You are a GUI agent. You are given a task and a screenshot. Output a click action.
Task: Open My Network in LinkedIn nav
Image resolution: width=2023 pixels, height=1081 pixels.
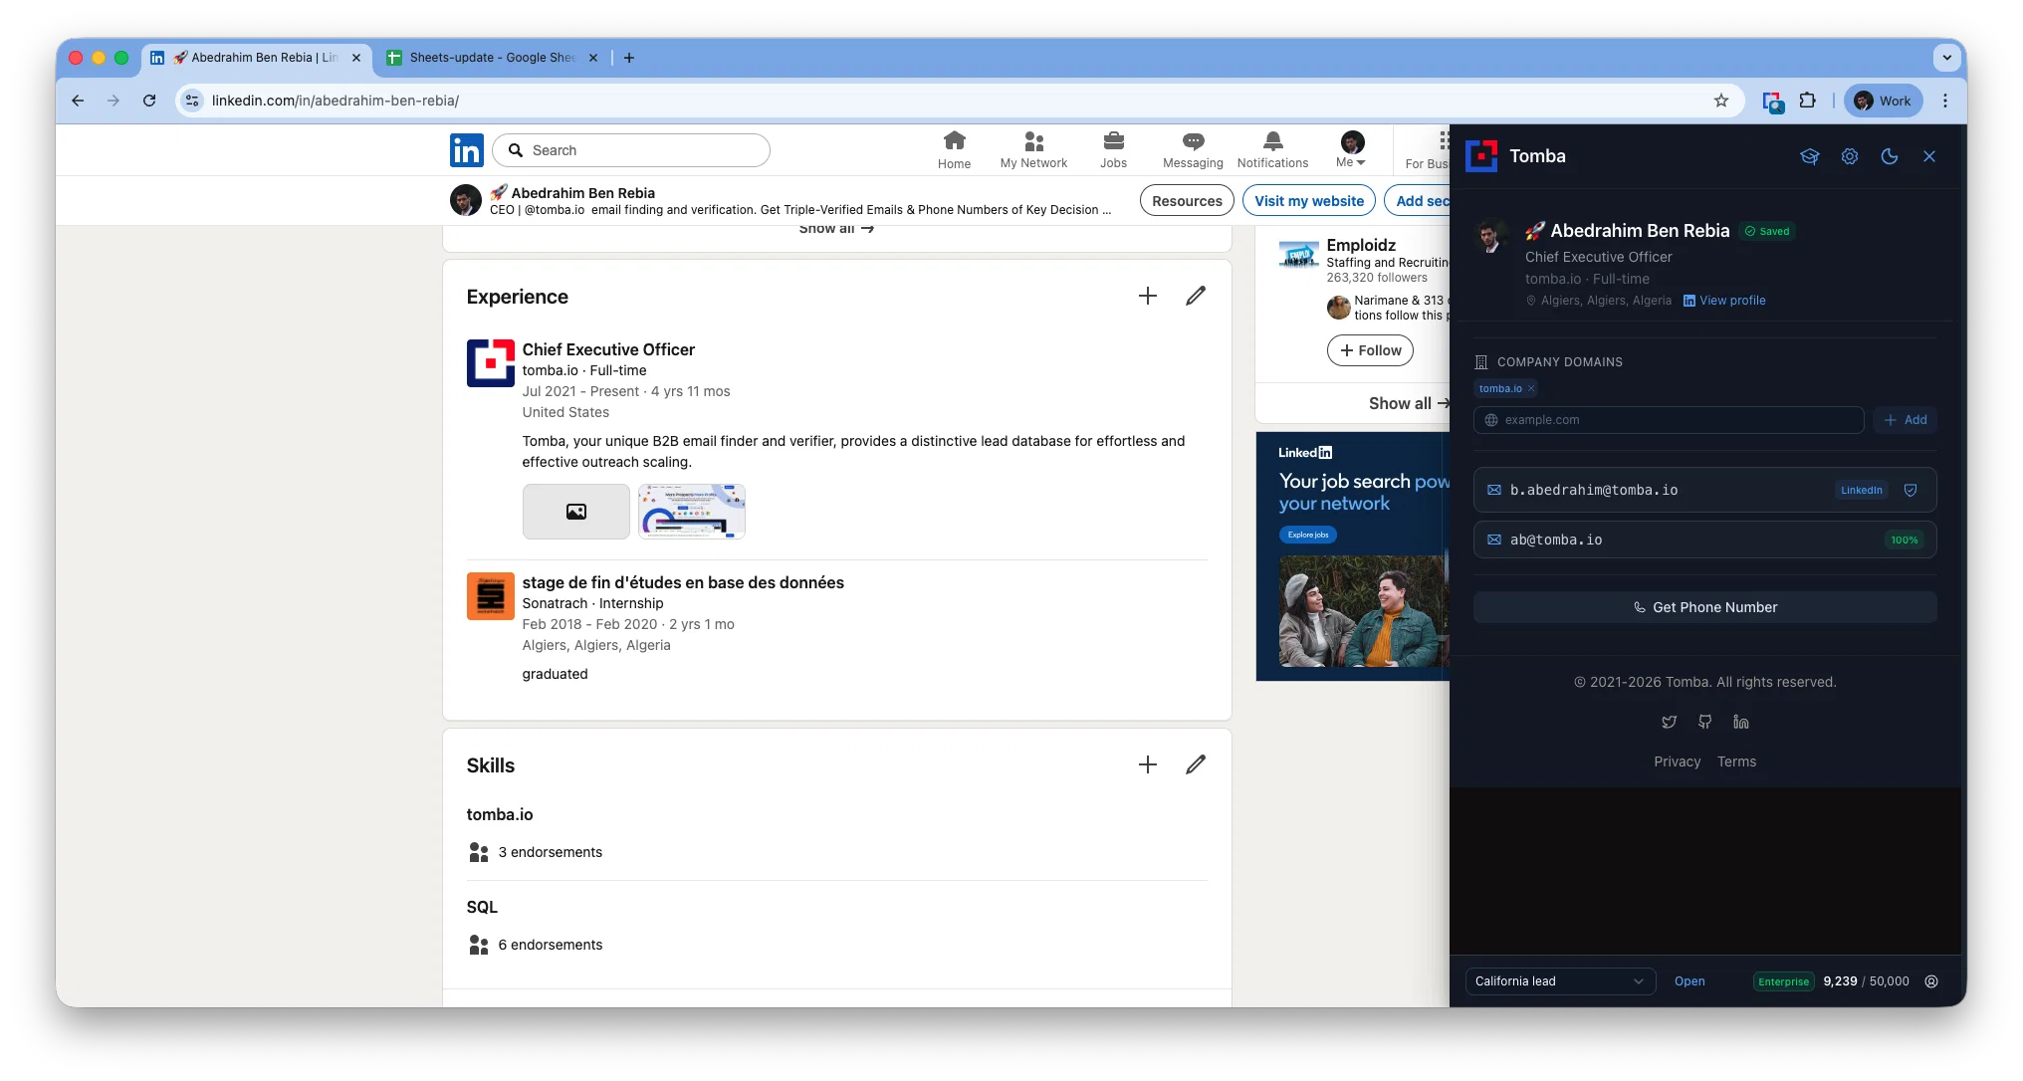point(1033,150)
